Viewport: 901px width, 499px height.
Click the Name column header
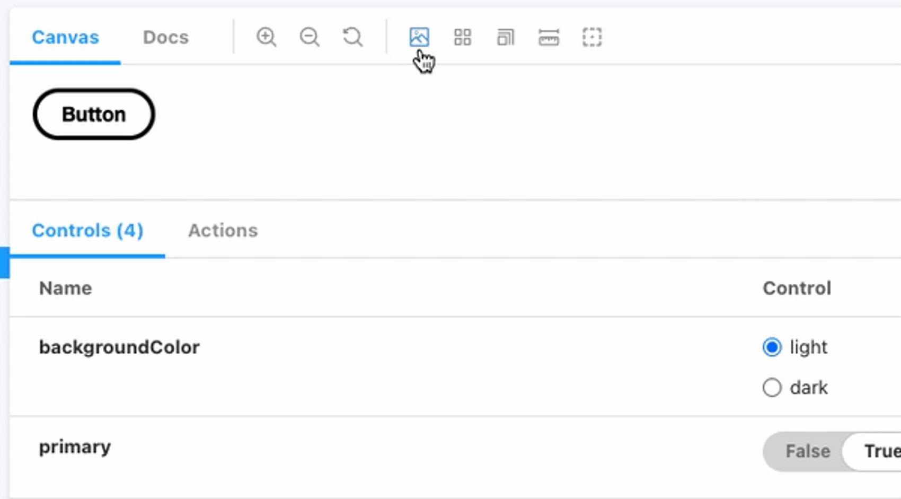point(66,288)
